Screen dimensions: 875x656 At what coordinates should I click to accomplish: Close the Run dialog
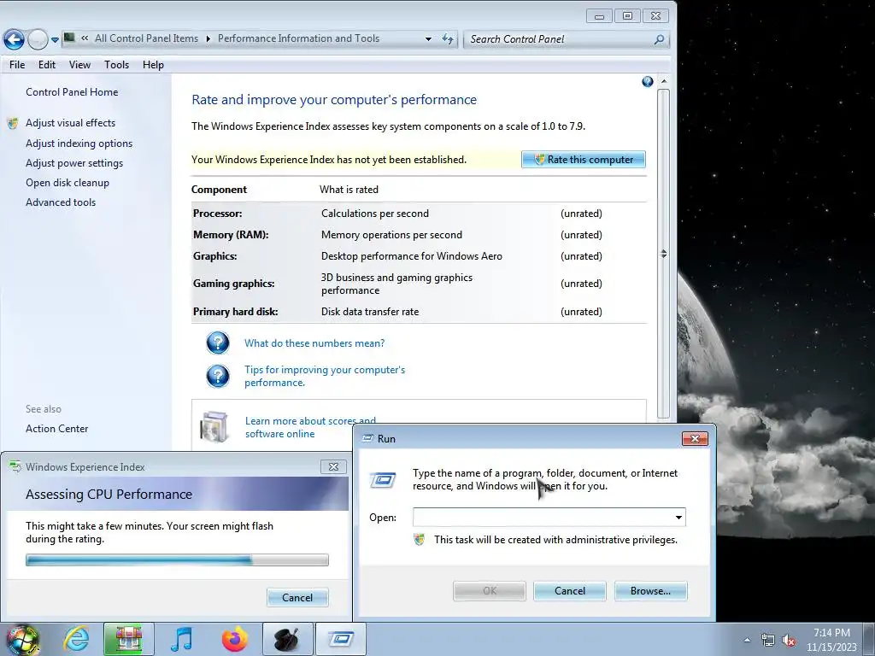[695, 438]
